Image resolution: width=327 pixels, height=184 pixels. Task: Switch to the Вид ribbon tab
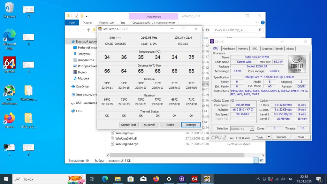click(123, 23)
